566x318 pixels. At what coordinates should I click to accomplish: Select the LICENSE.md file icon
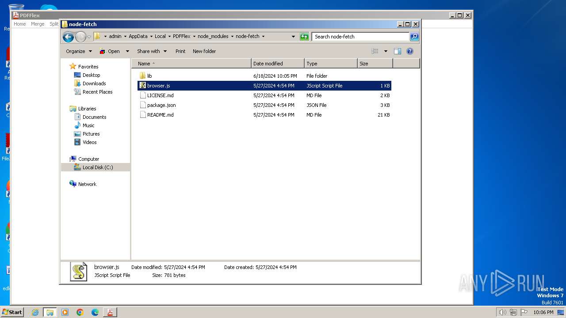(142, 95)
